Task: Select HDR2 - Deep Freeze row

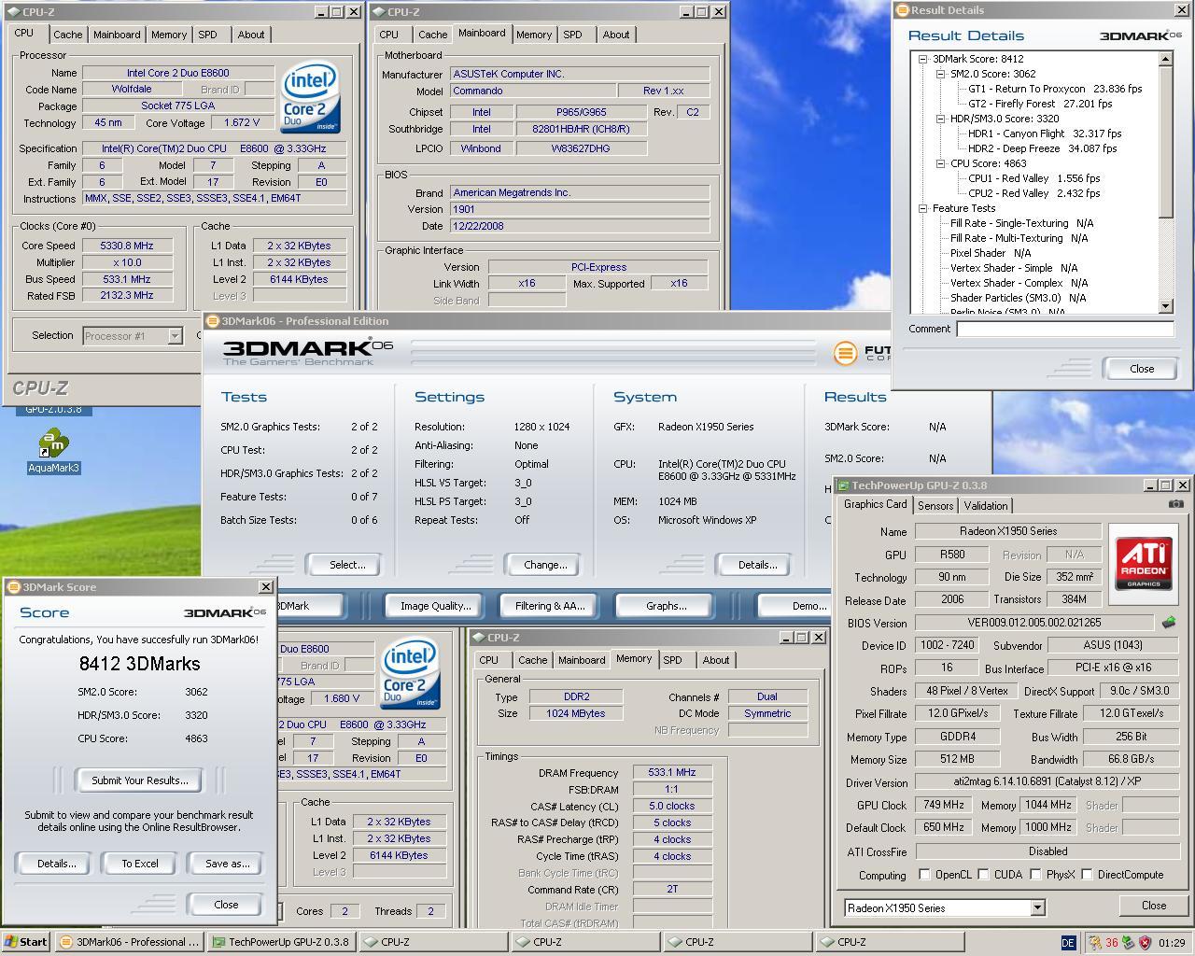Action: pos(1042,148)
